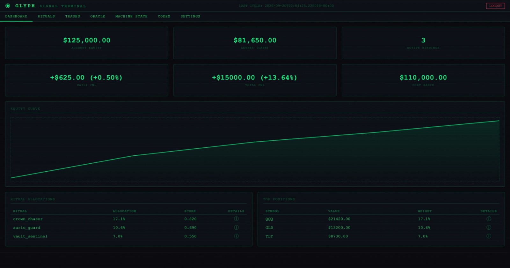This screenshot has width=510, height=268.
Task: Click the +$625.00 daily PnL value
Action: point(86,78)
